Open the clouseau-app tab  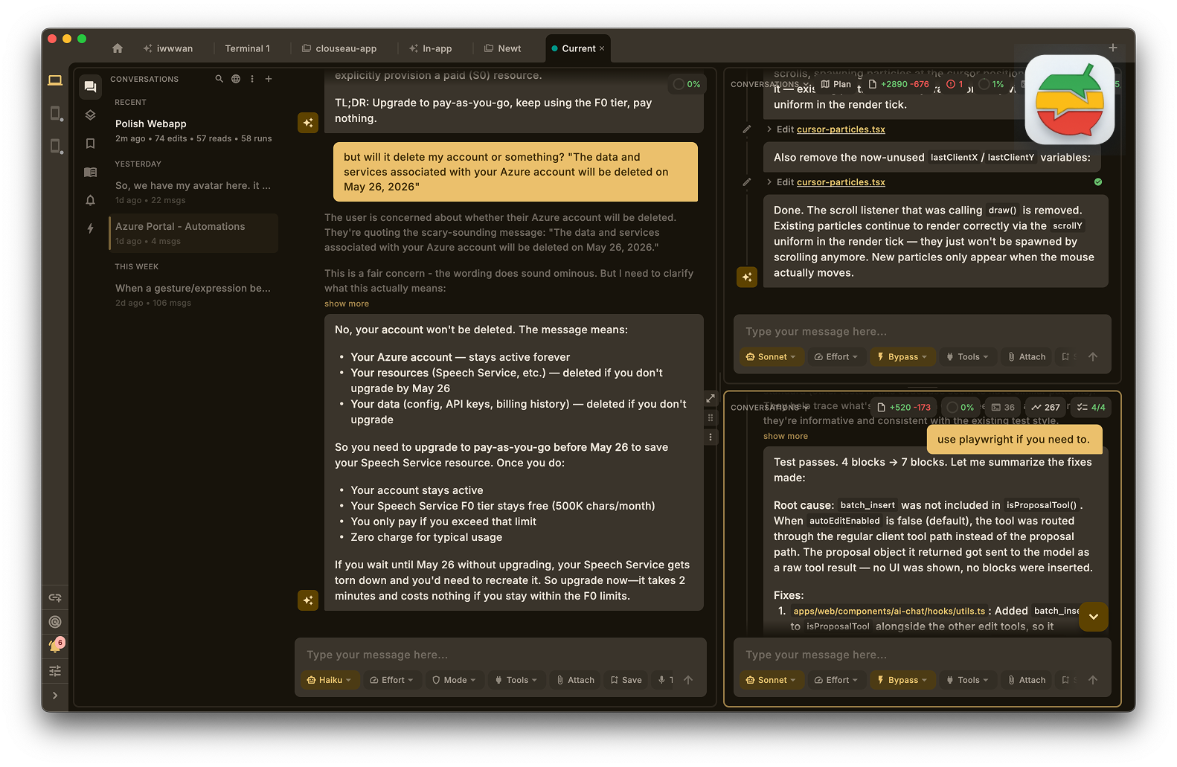click(339, 48)
